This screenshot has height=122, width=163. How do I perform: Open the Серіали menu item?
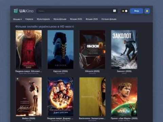pos(29,19)
